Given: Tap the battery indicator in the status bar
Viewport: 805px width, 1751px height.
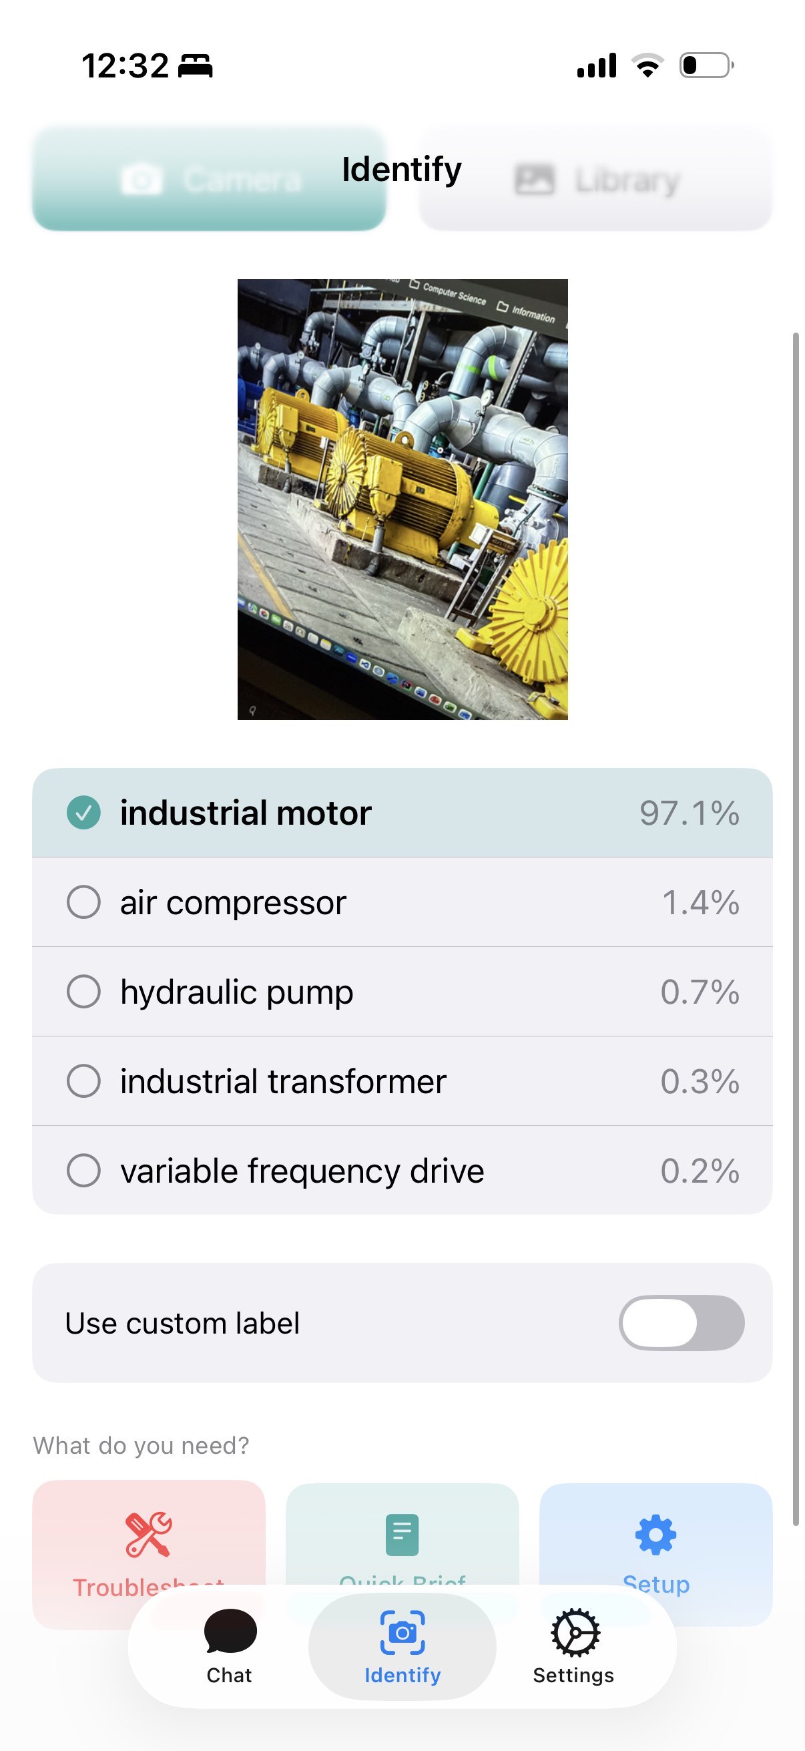Looking at the screenshot, I should point(706,65).
